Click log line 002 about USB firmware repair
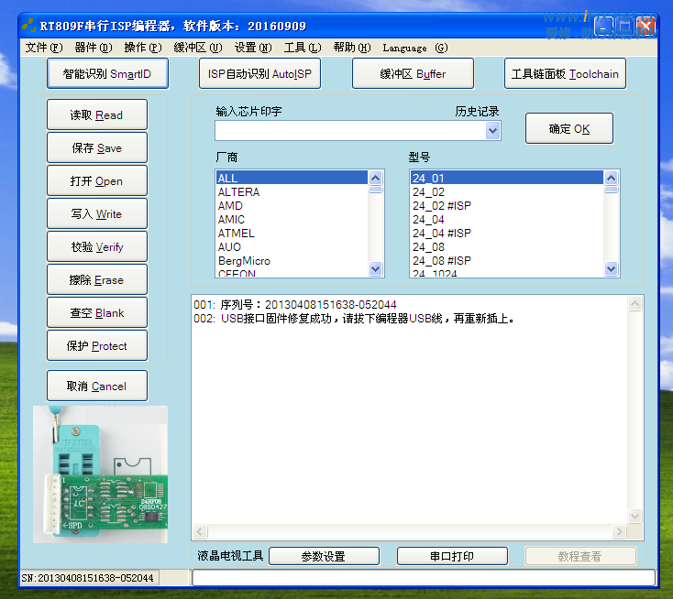 354,318
